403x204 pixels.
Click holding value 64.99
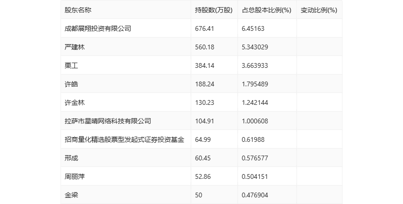pos(203,139)
